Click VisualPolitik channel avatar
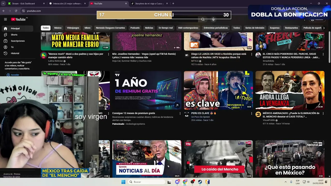Screen dimensions: 331x186 [258, 114]
